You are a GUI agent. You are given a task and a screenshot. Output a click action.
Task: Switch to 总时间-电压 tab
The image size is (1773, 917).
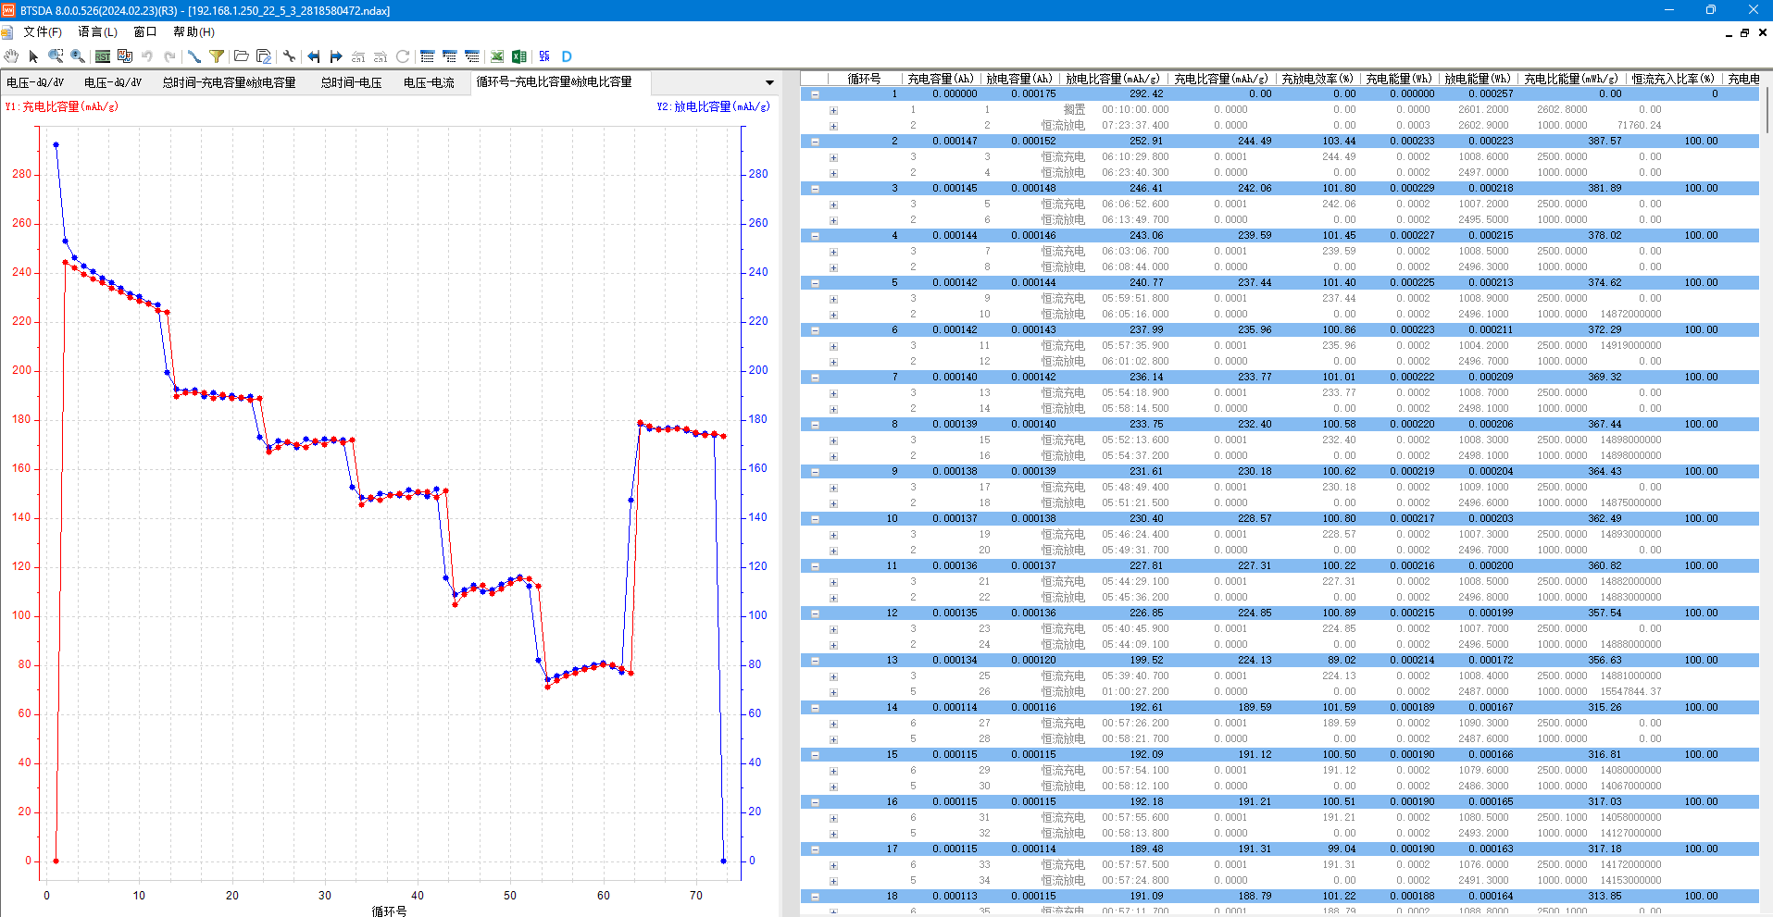[x=351, y=82]
